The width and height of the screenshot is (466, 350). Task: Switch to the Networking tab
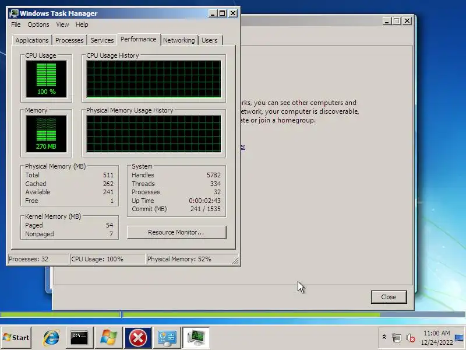179,40
